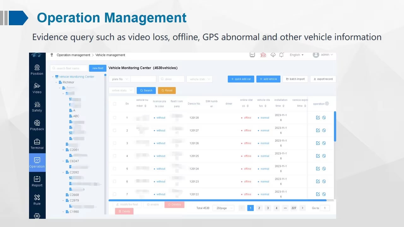Click the export record button
This screenshot has width=404, height=227.
point(323,79)
